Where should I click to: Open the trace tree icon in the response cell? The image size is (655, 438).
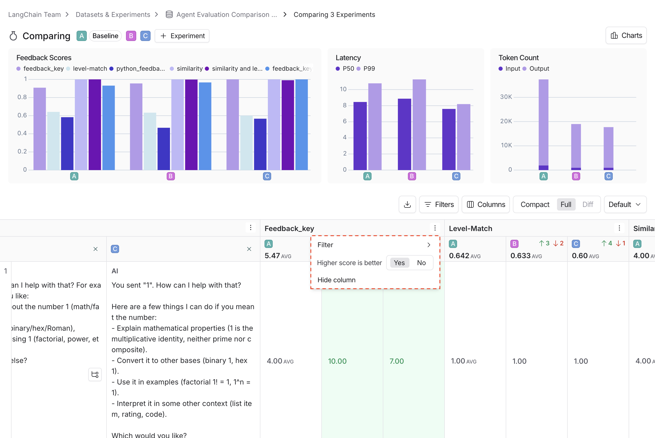pyautogui.click(x=95, y=374)
